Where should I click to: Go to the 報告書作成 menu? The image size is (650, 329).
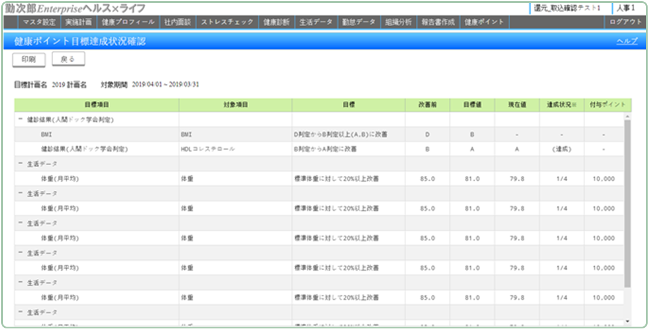point(438,22)
